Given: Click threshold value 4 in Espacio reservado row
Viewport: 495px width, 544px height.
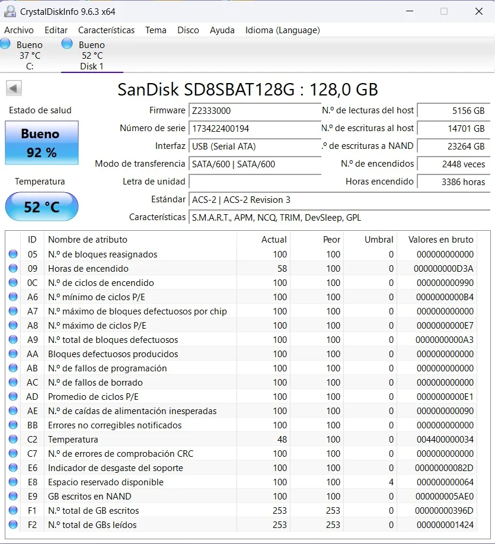Looking at the screenshot, I should tap(391, 482).
